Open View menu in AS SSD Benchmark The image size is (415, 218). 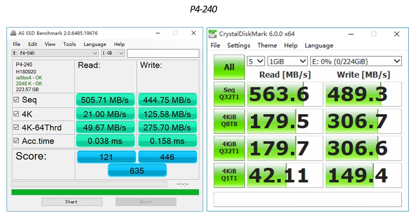(50, 44)
